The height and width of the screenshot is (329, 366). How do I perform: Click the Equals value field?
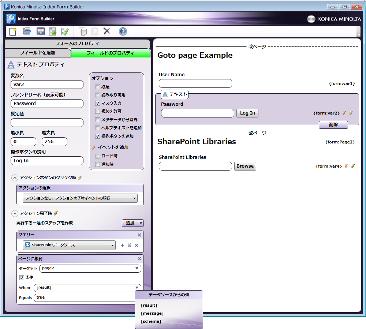85,298
